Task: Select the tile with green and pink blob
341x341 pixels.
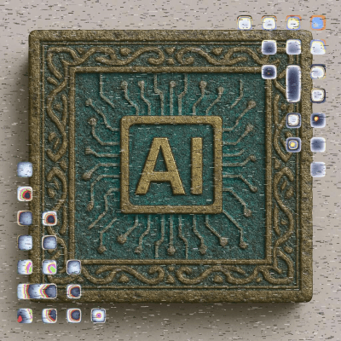Action: [x=49, y=267]
